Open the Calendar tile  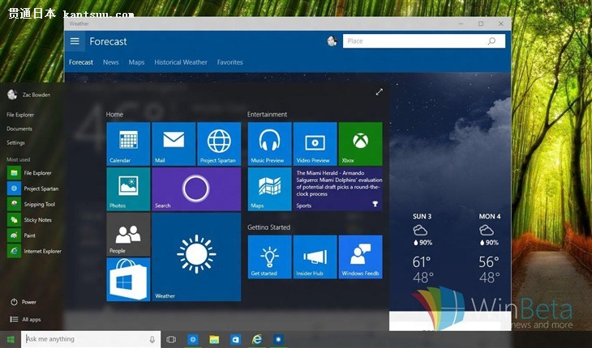pyautogui.click(x=128, y=144)
